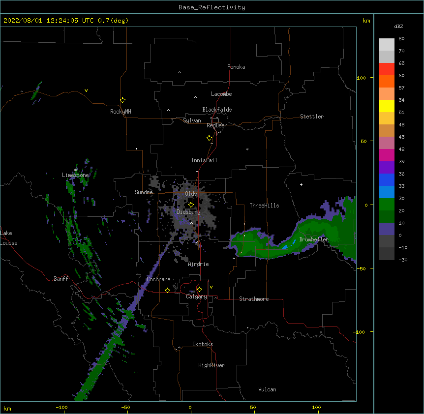Click the Vulcan town label
Screen dimensions: 424x414
(267, 389)
